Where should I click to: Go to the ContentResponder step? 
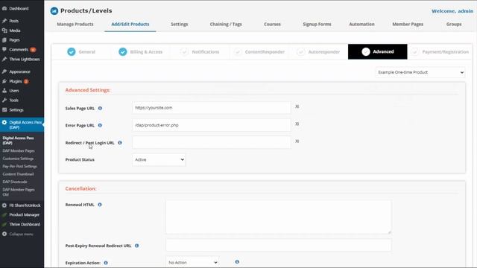click(x=259, y=51)
